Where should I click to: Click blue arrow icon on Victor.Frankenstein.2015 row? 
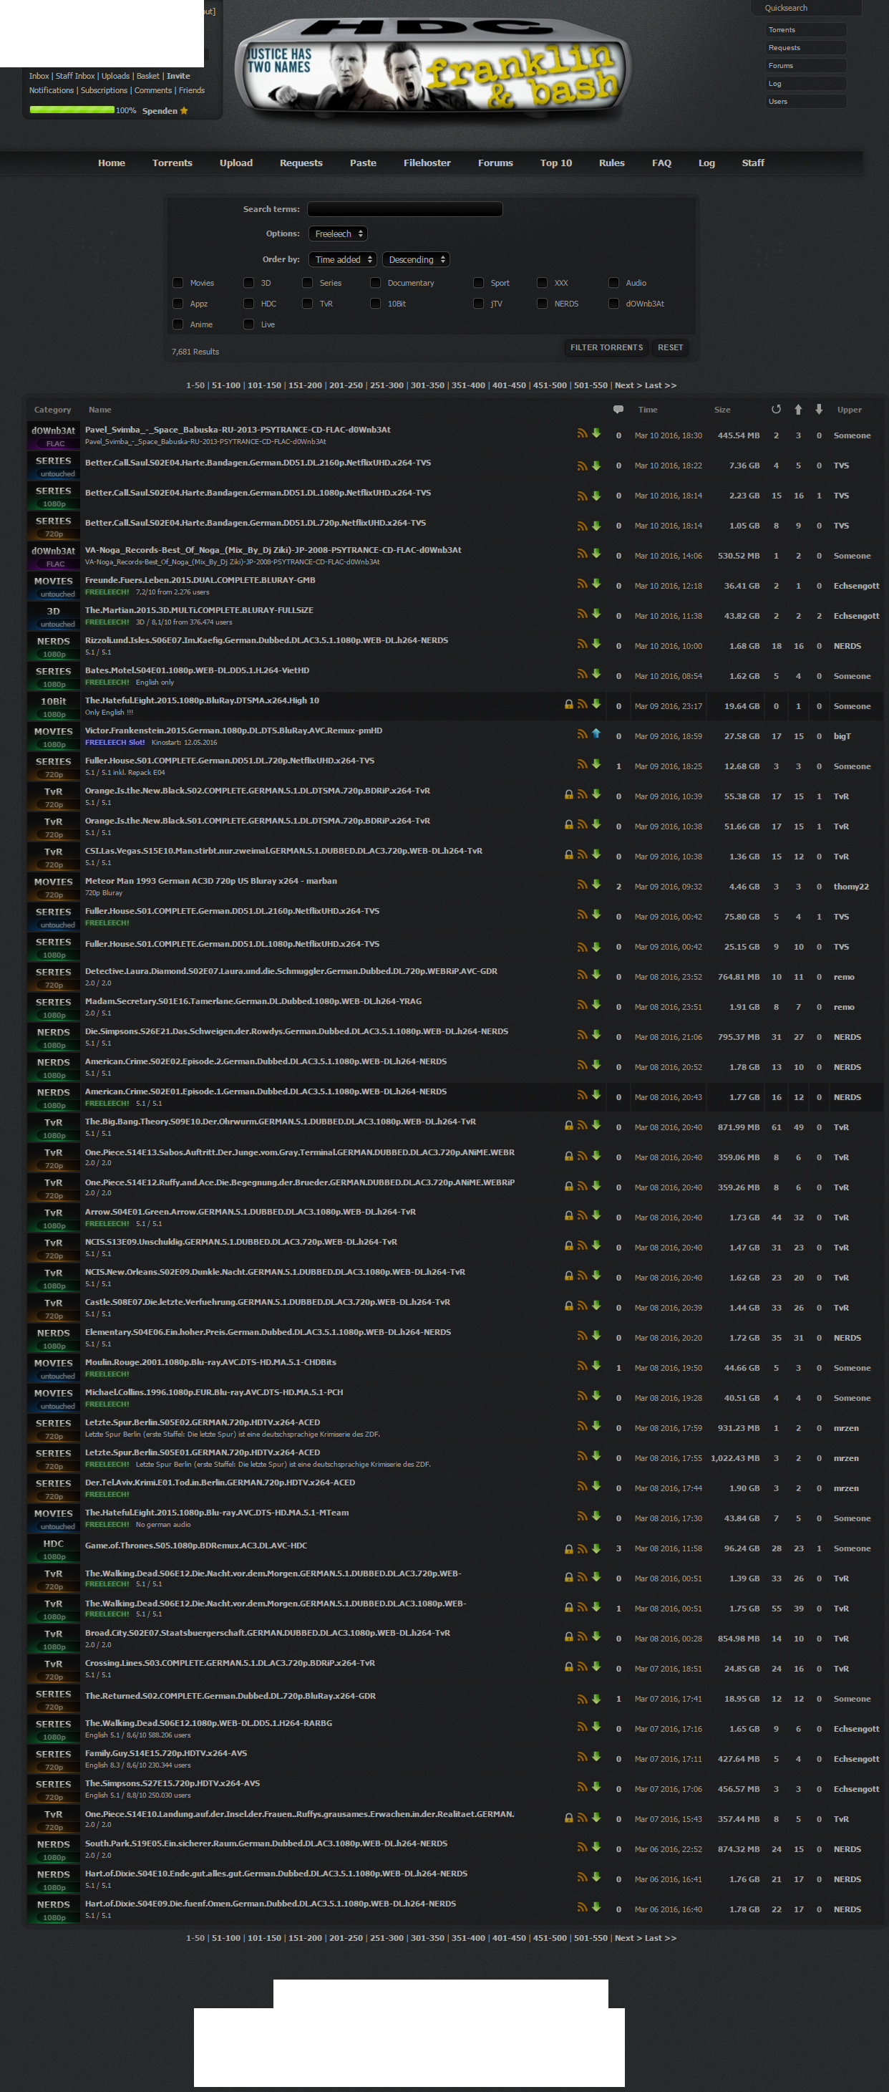click(x=596, y=733)
